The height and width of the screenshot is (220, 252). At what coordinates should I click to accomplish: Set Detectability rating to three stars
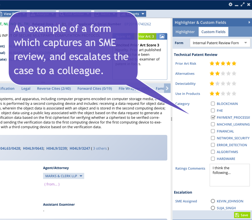(223, 84)
